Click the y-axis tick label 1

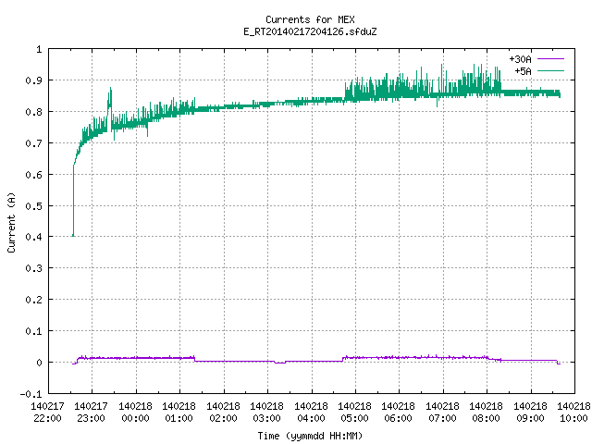pos(39,49)
